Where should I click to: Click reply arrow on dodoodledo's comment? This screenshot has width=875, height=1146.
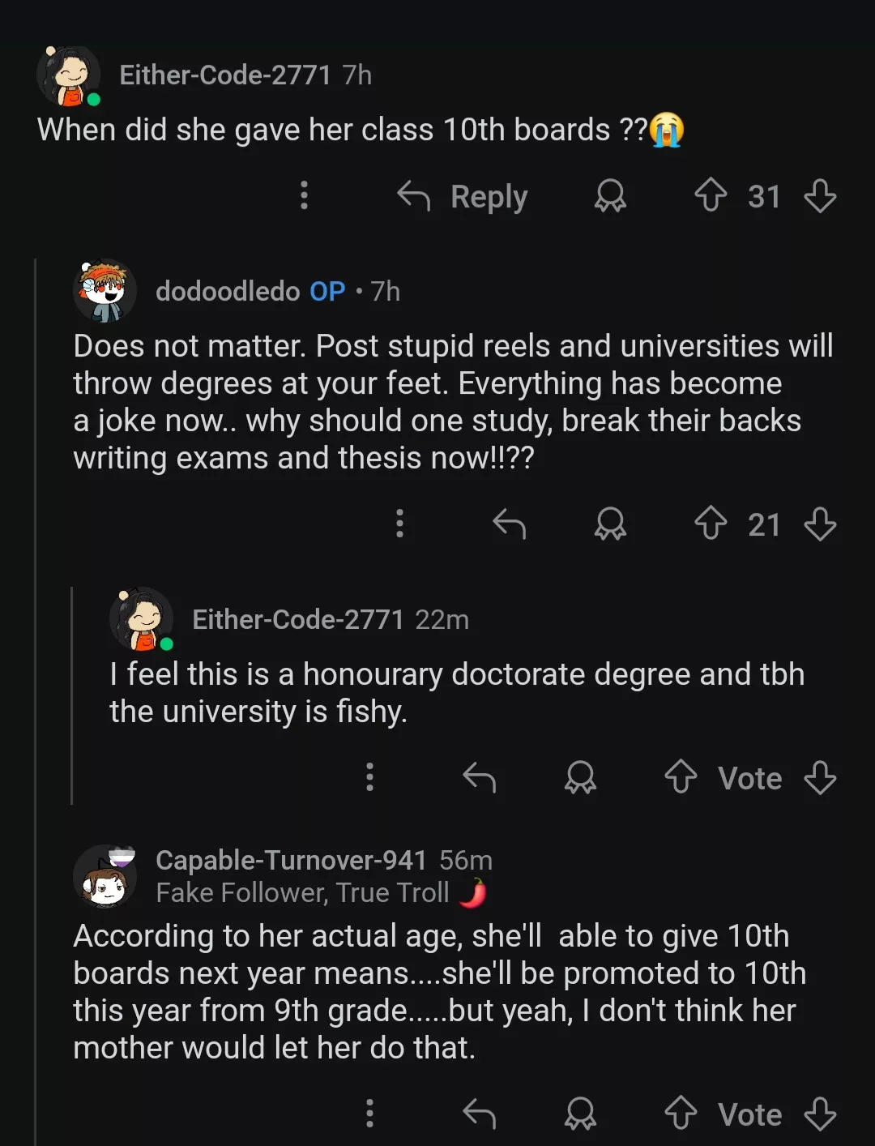click(x=509, y=524)
